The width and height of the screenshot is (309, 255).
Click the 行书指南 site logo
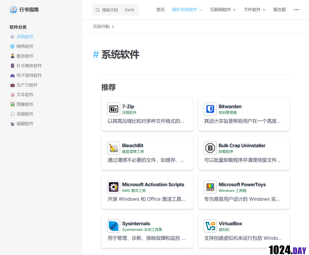point(13,9)
